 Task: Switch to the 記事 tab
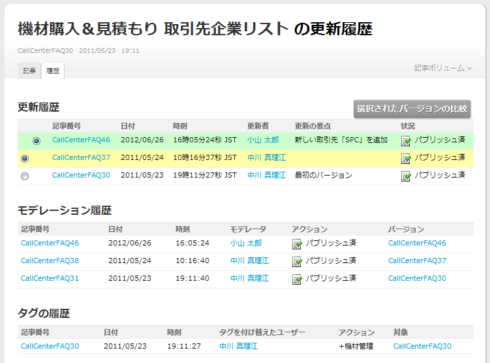[29, 71]
